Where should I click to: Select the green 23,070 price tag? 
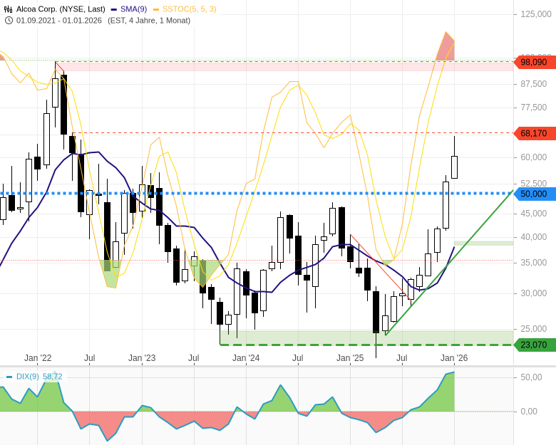tap(534, 345)
